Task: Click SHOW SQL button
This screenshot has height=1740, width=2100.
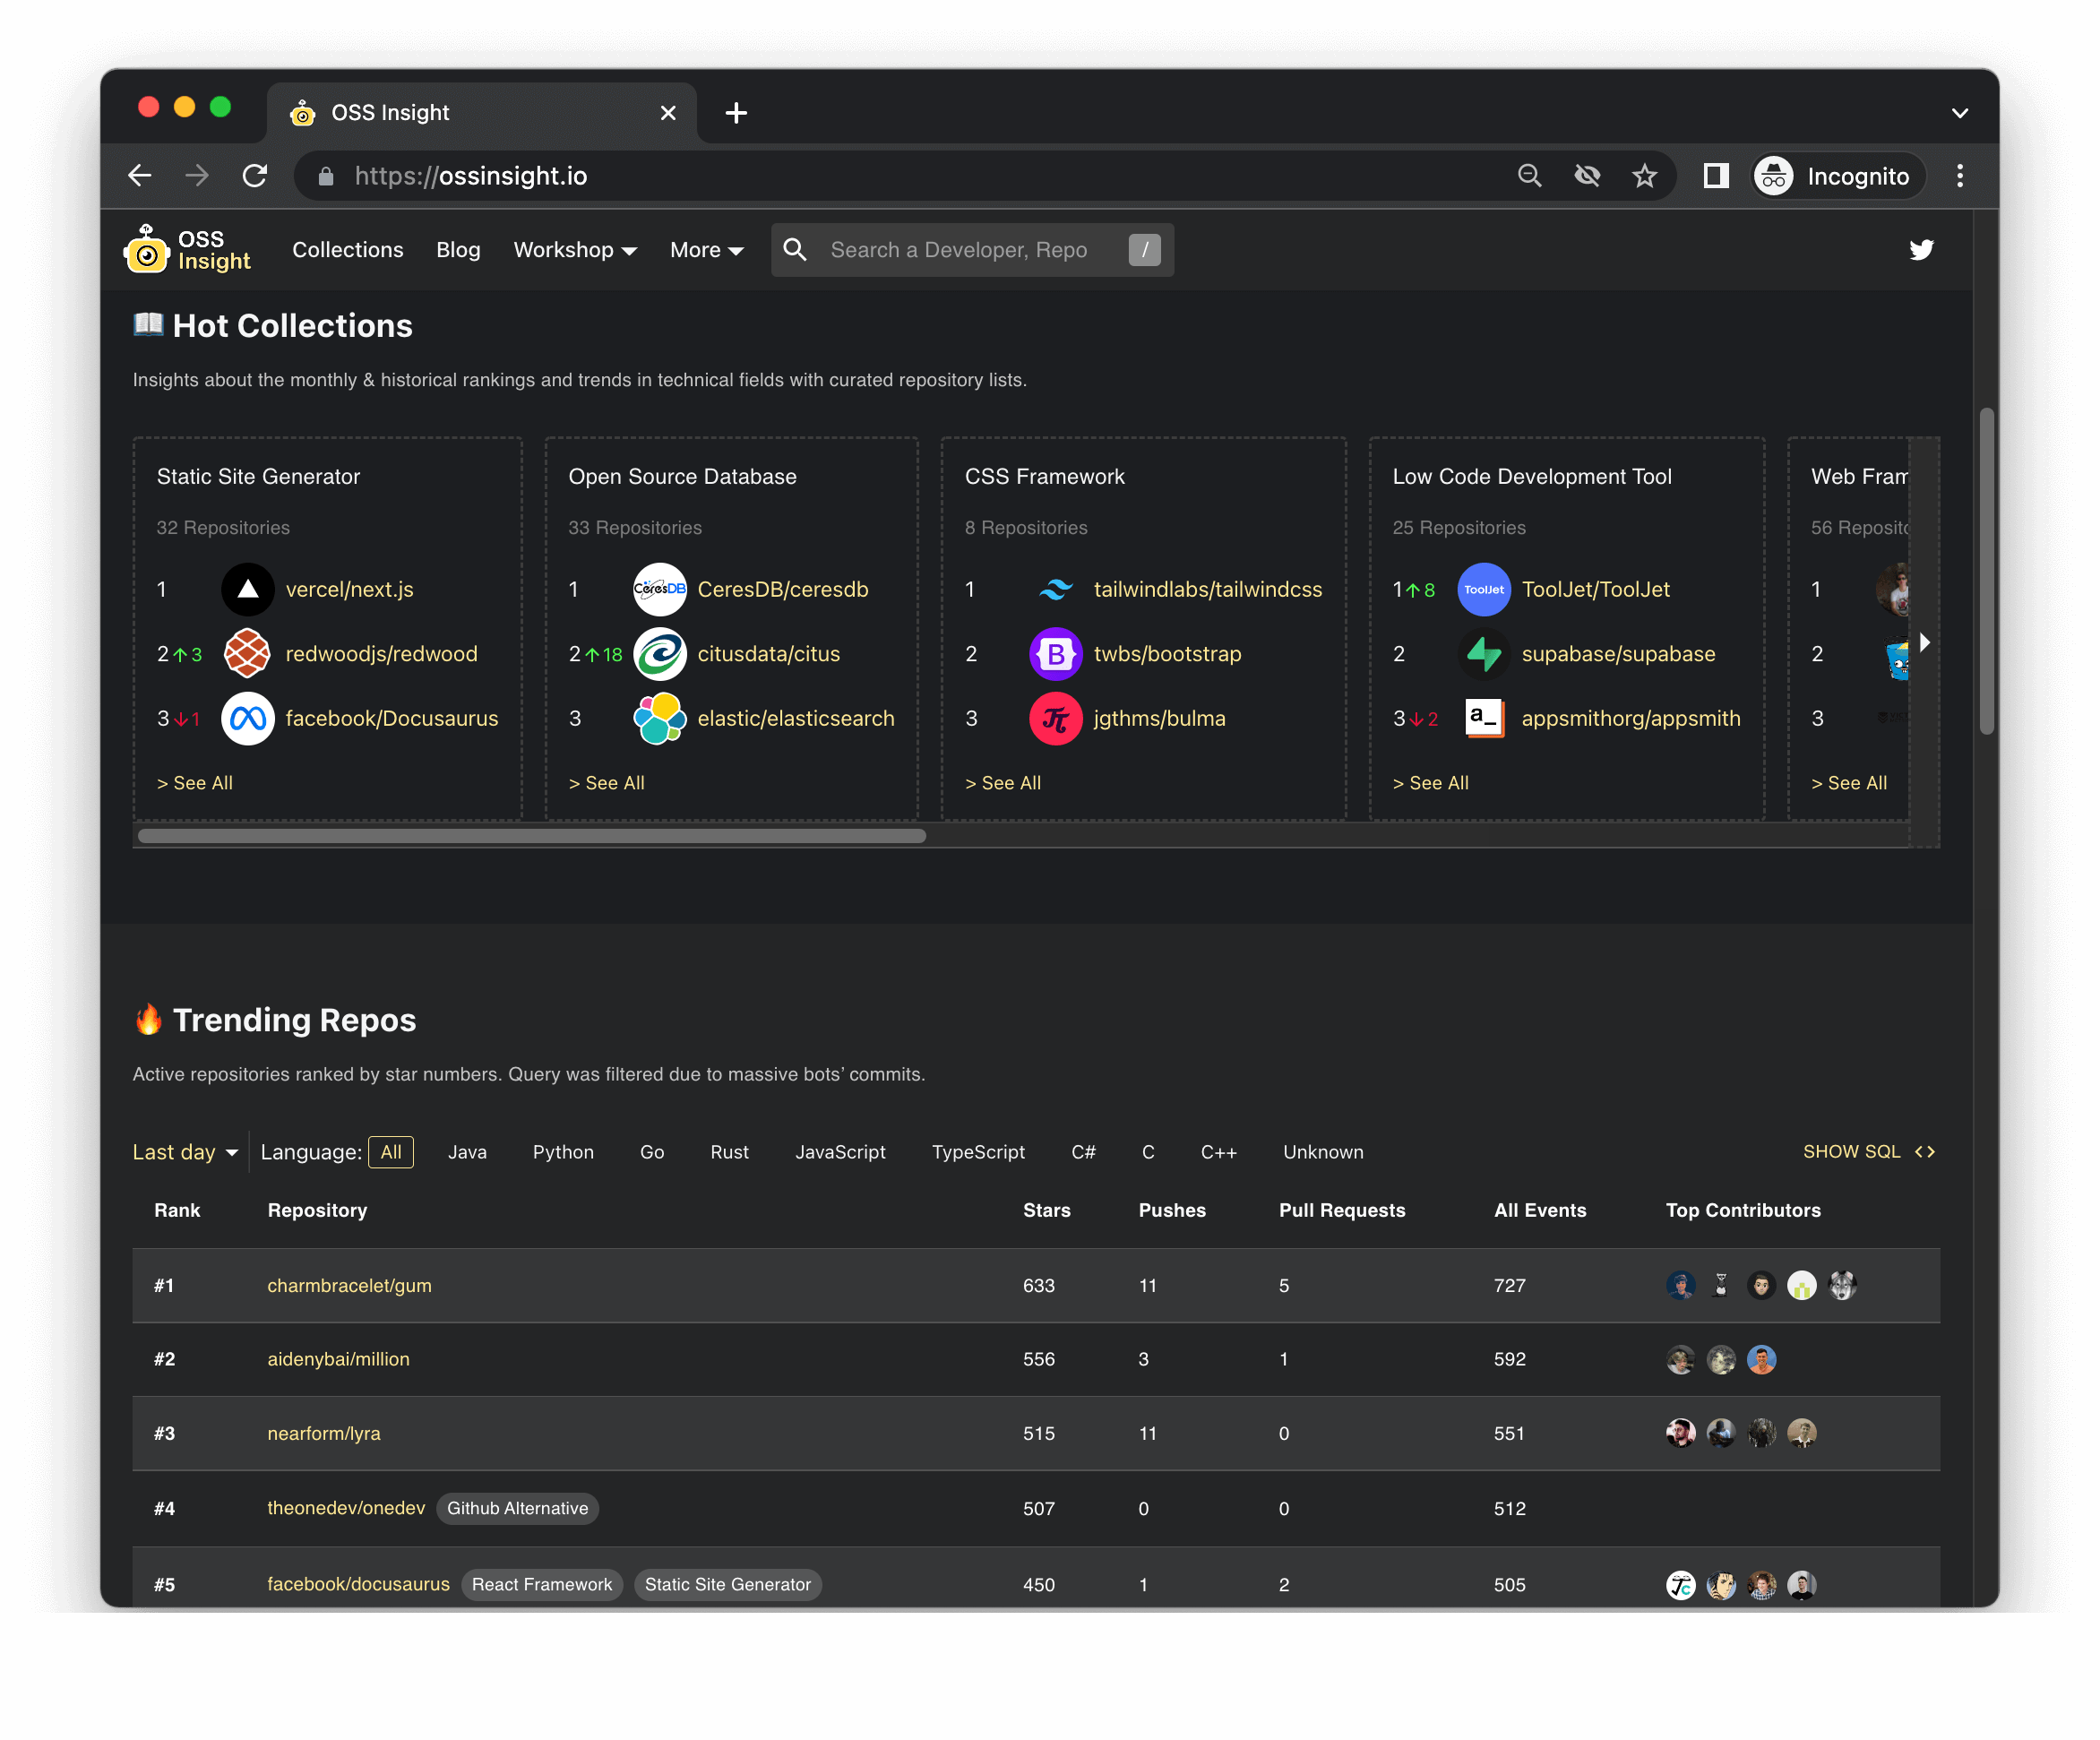Action: (x=1868, y=1152)
